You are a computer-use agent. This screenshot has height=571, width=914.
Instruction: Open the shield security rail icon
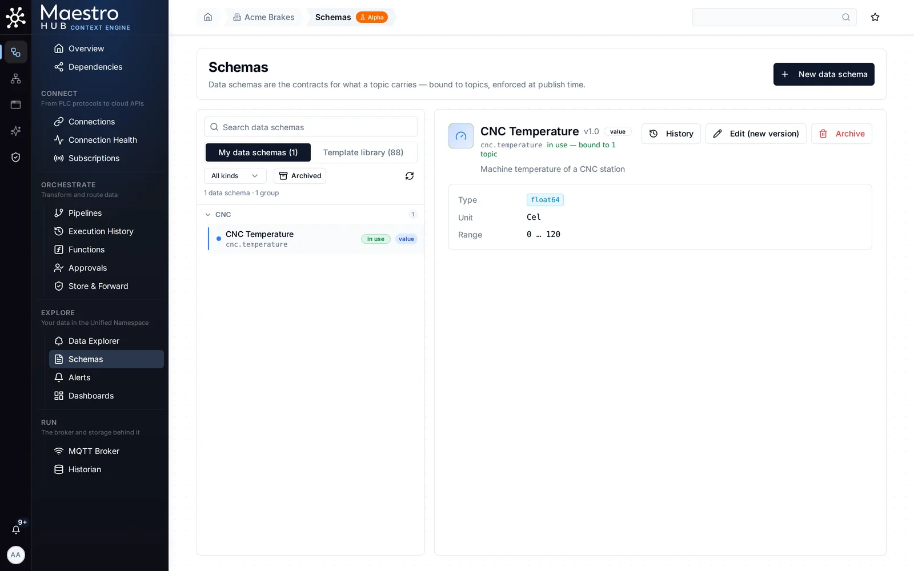pyautogui.click(x=16, y=157)
